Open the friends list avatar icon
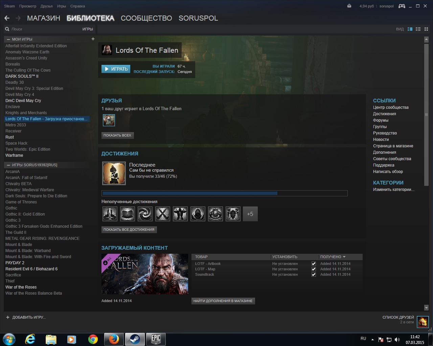The width and height of the screenshot is (433, 346). click(x=423, y=322)
